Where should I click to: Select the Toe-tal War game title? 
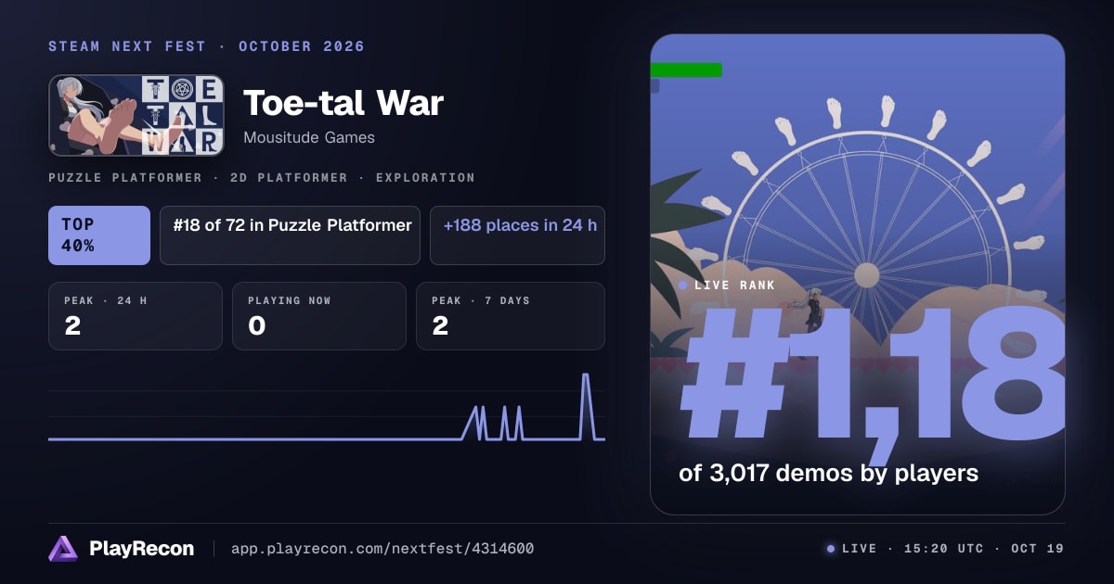click(343, 103)
